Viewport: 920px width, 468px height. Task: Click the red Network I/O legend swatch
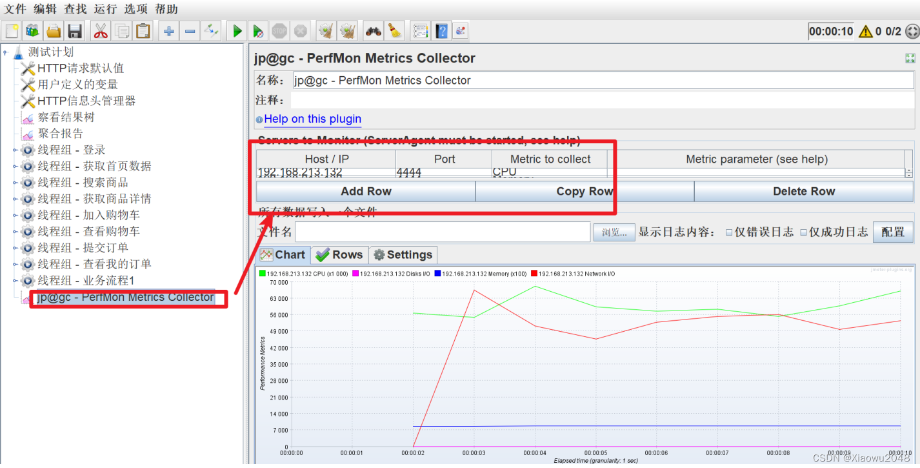point(534,274)
